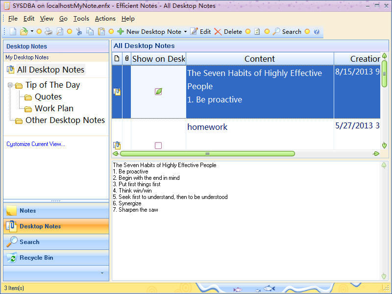Sort by the Content column header
The width and height of the screenshot is (392, 294).
[260, 59]
